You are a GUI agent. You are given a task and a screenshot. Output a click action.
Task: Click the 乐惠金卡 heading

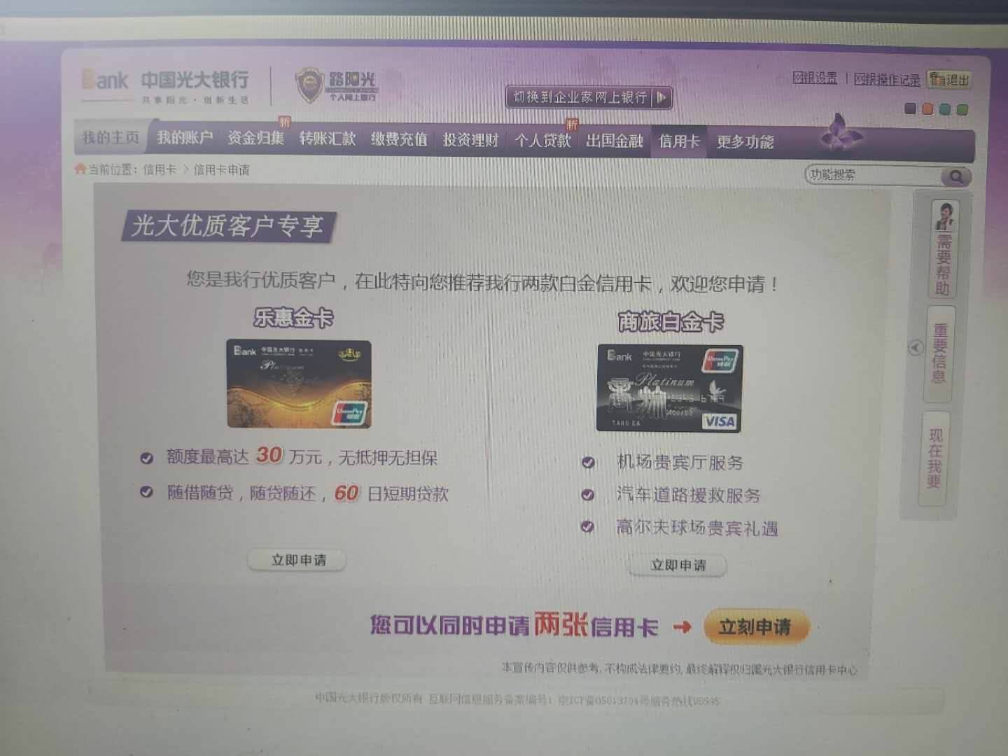tap(293, 318)
